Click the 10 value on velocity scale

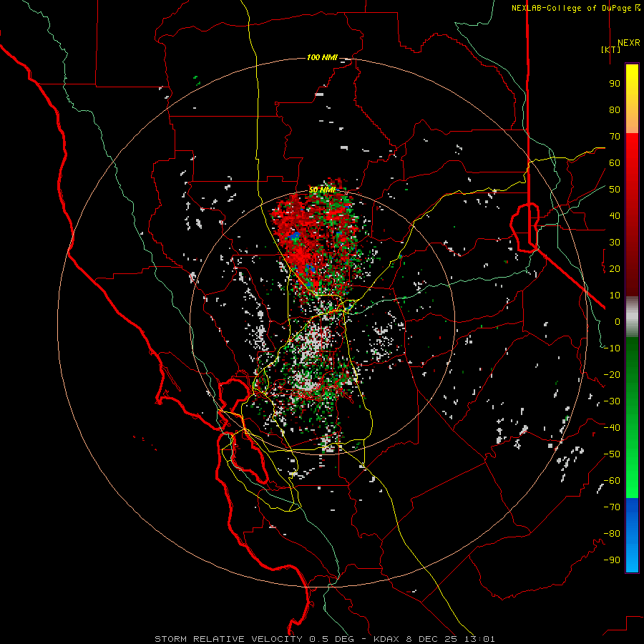coord(615,296)
